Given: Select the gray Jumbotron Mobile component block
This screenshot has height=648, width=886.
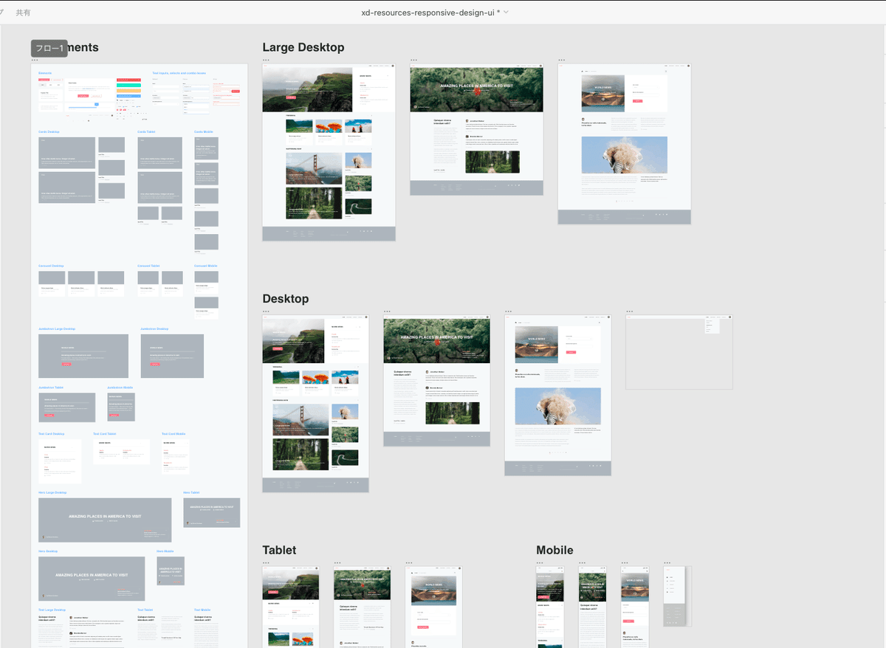Looking at the screenshot, I should click(121, 407).
